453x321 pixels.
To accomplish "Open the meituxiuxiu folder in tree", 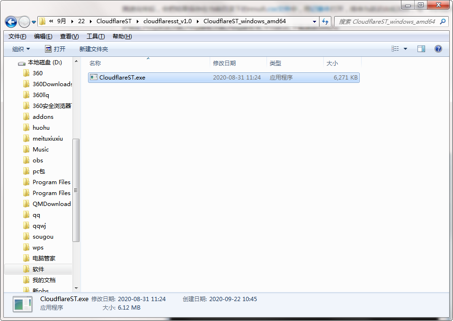I will tap(43, 139).
